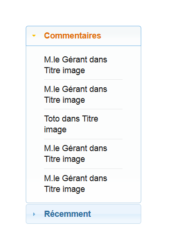Open the Récemment accordion section title

tap(67, 214)
